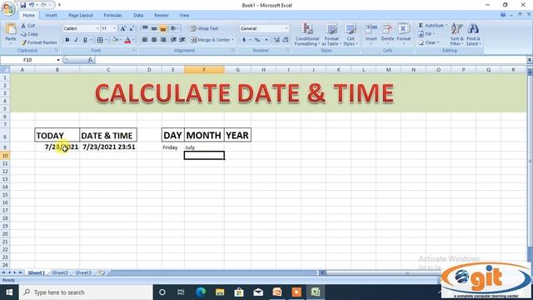This screenshot has width=533, height=300.
Task: Click the Wrap Text button
Action: [204, 28]
